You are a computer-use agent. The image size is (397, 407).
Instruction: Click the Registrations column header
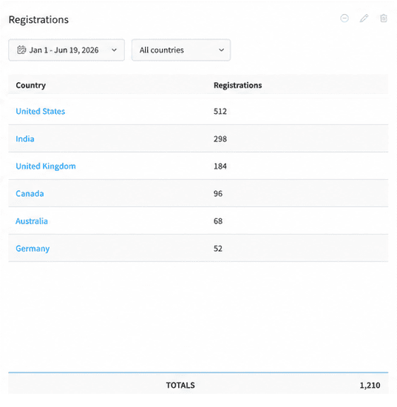238,85
